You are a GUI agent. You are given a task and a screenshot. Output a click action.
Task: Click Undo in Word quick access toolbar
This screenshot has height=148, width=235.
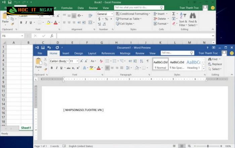(x=49, y=47)
